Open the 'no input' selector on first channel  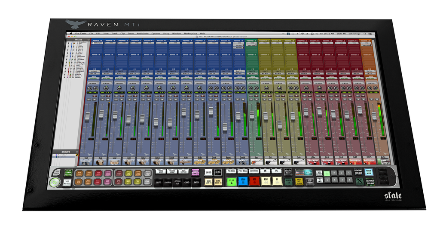click(95, 71)
